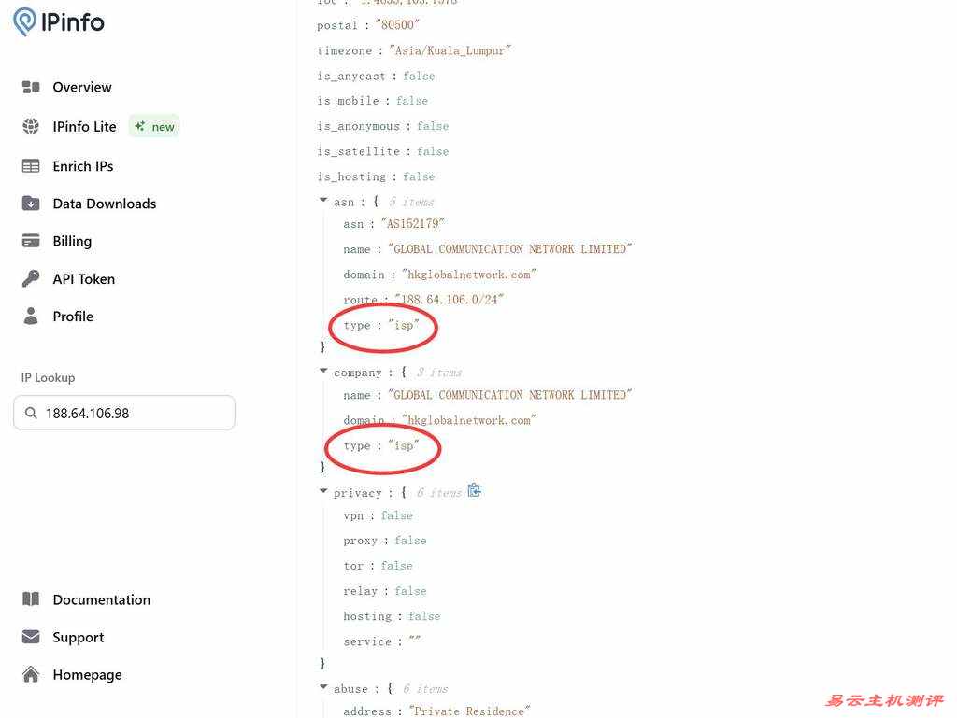Click the IPinfo Lite globe icon

pos(31,126)
